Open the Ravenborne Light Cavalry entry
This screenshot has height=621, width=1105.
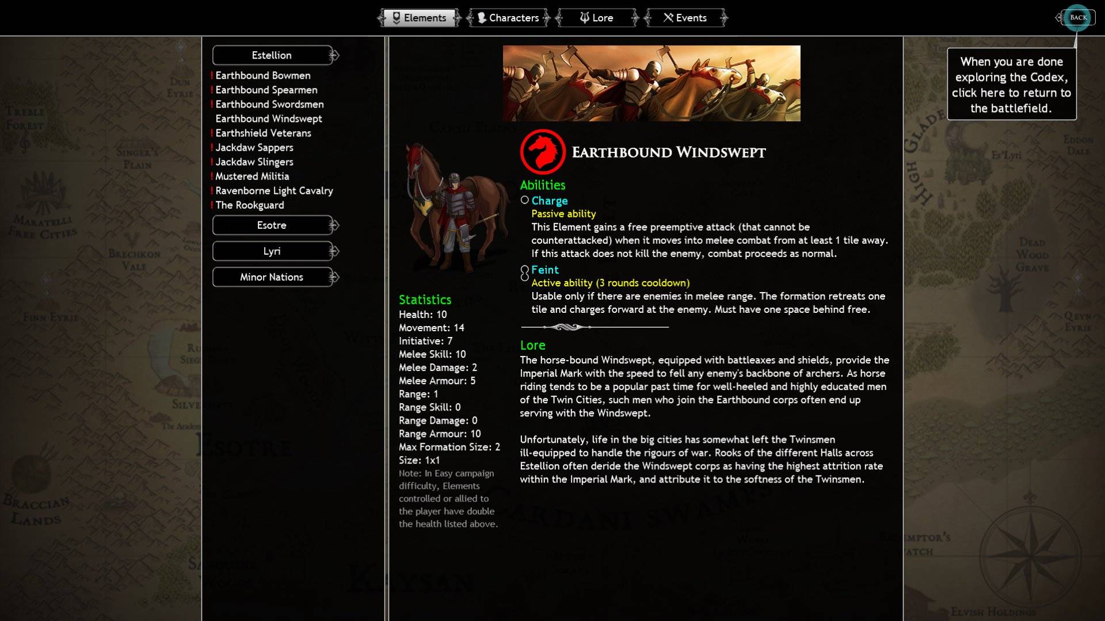(x=274, y=190)
